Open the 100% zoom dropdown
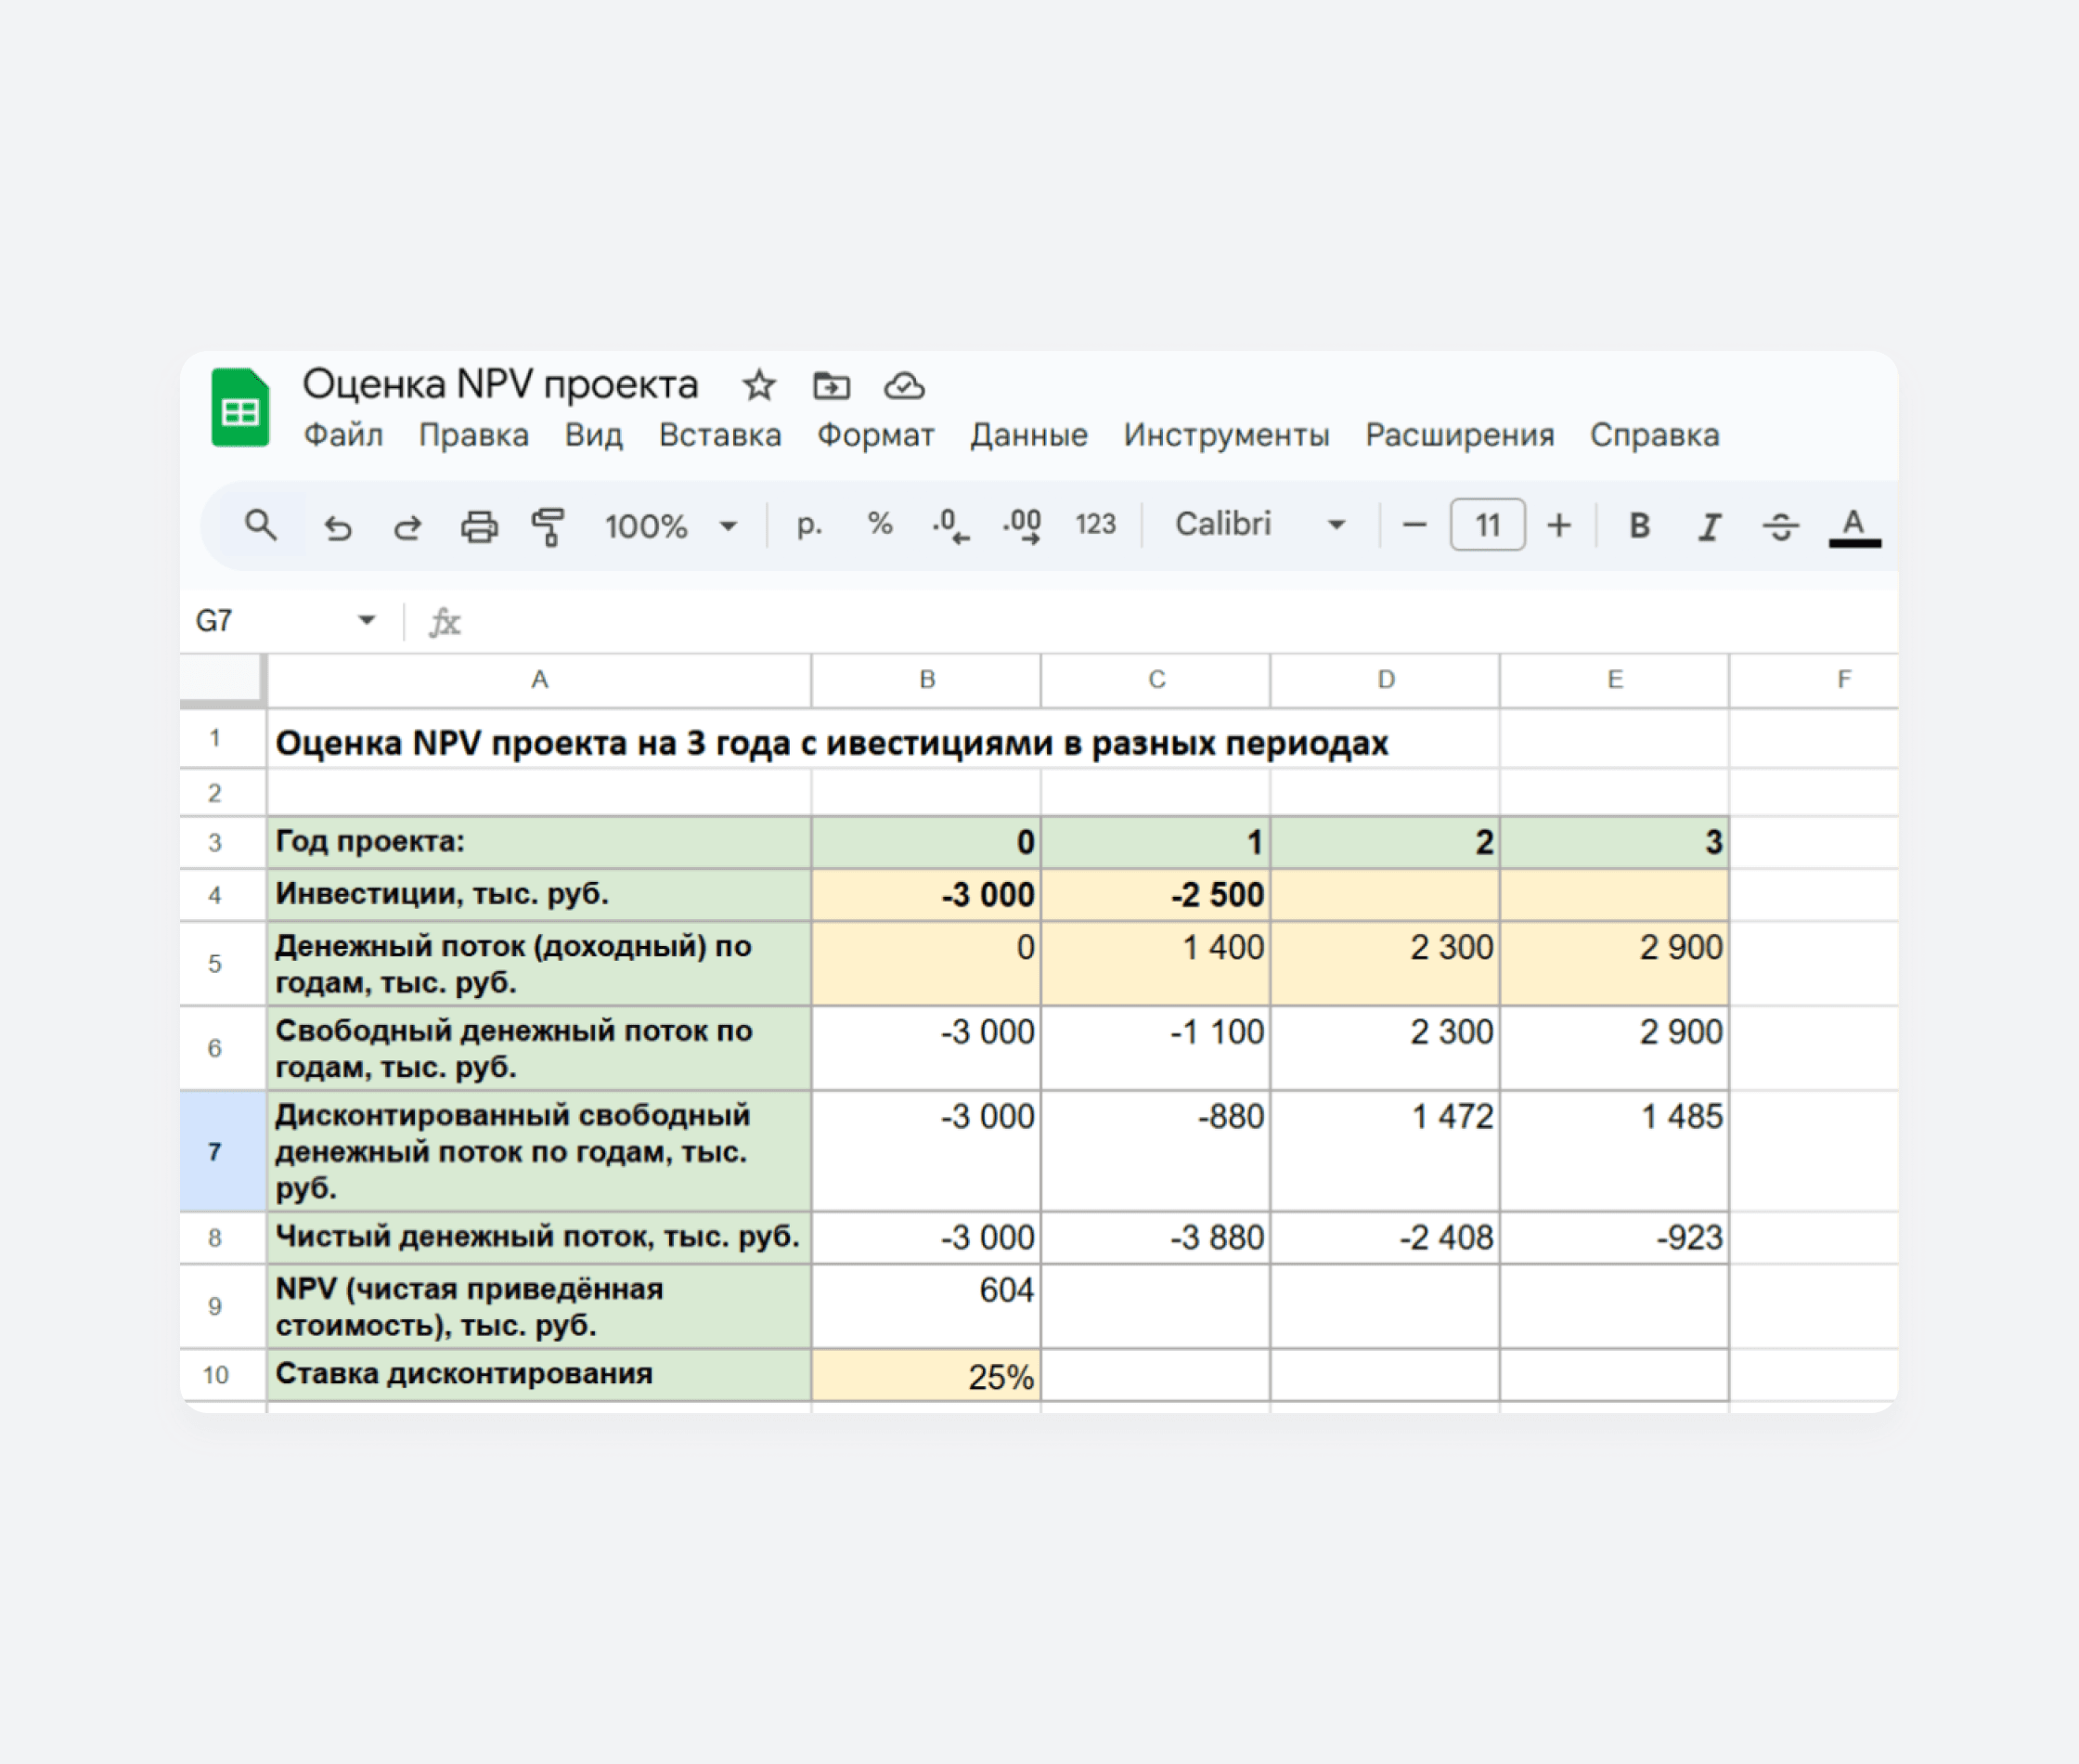This screenshot has width=2079, height=1764. click(x=671, y=526)
